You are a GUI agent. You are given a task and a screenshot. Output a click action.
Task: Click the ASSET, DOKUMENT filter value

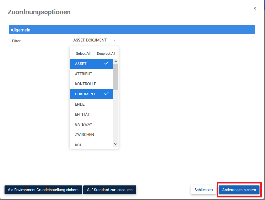pos(90,40)
